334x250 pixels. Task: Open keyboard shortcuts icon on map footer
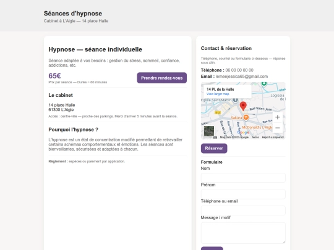click(215, 137)
